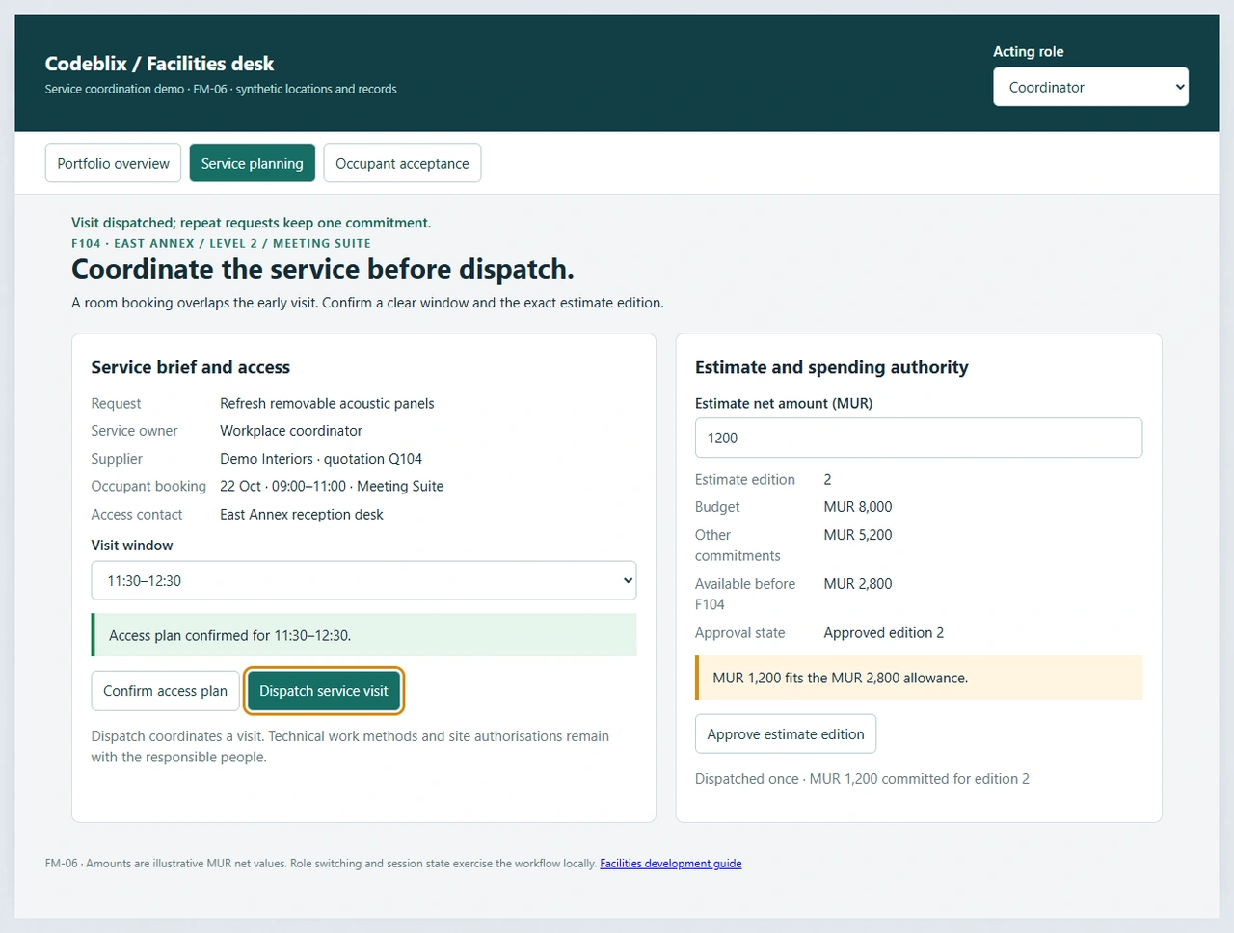1234x933 pixels.
Task: Click the 'Estimate and spending authority' heading
Action: click(x=832, y=367)
